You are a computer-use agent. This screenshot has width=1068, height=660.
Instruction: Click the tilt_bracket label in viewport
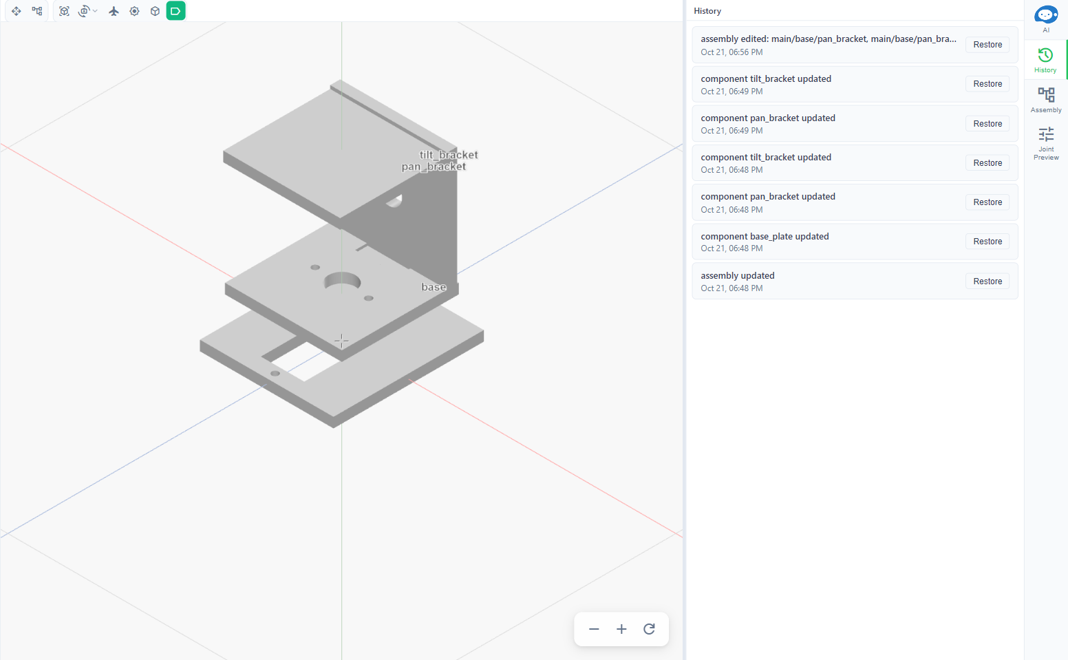click(x=449, y=155)
